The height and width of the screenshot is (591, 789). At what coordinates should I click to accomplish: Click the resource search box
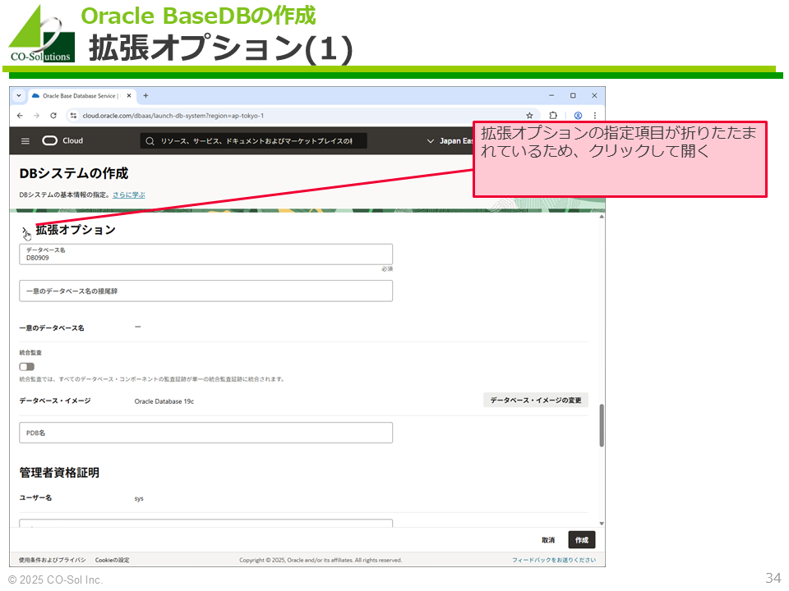[254, 141]
